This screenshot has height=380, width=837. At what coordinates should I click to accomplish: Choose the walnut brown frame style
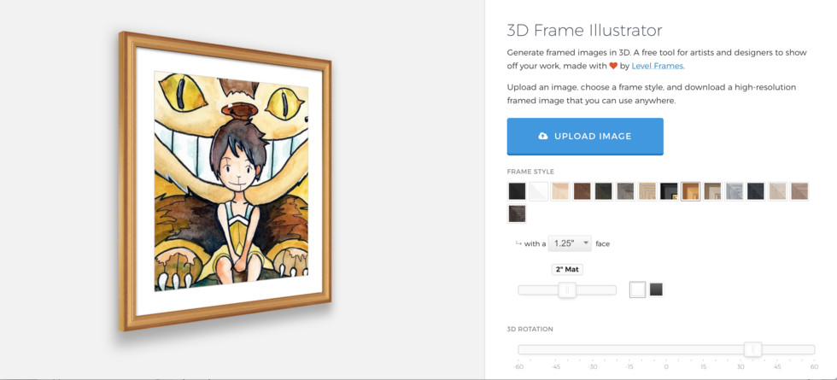coord(582,191)
